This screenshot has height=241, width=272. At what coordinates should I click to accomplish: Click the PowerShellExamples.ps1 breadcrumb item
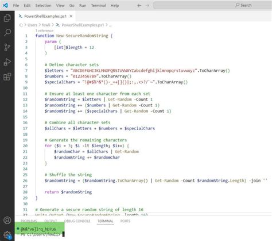coord(83,25)
